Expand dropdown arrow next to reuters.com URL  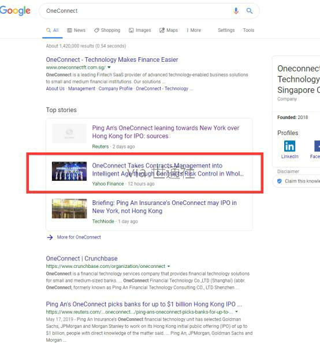point(236,312)
